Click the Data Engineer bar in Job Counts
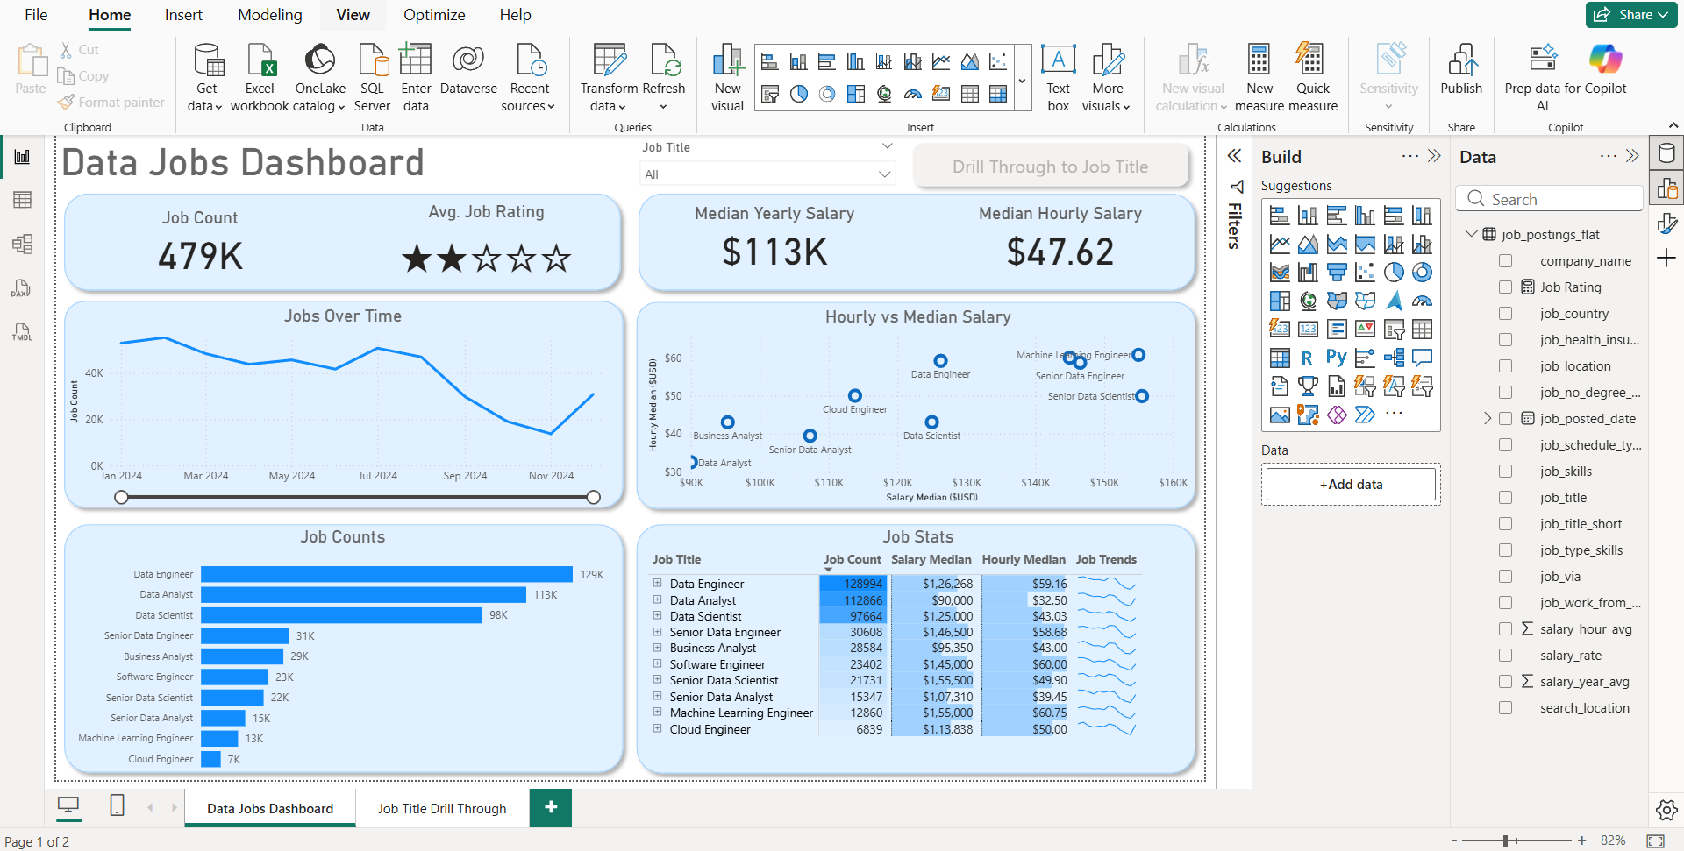The width and height of the screenshot is (1684, 851). coord(387,574)
